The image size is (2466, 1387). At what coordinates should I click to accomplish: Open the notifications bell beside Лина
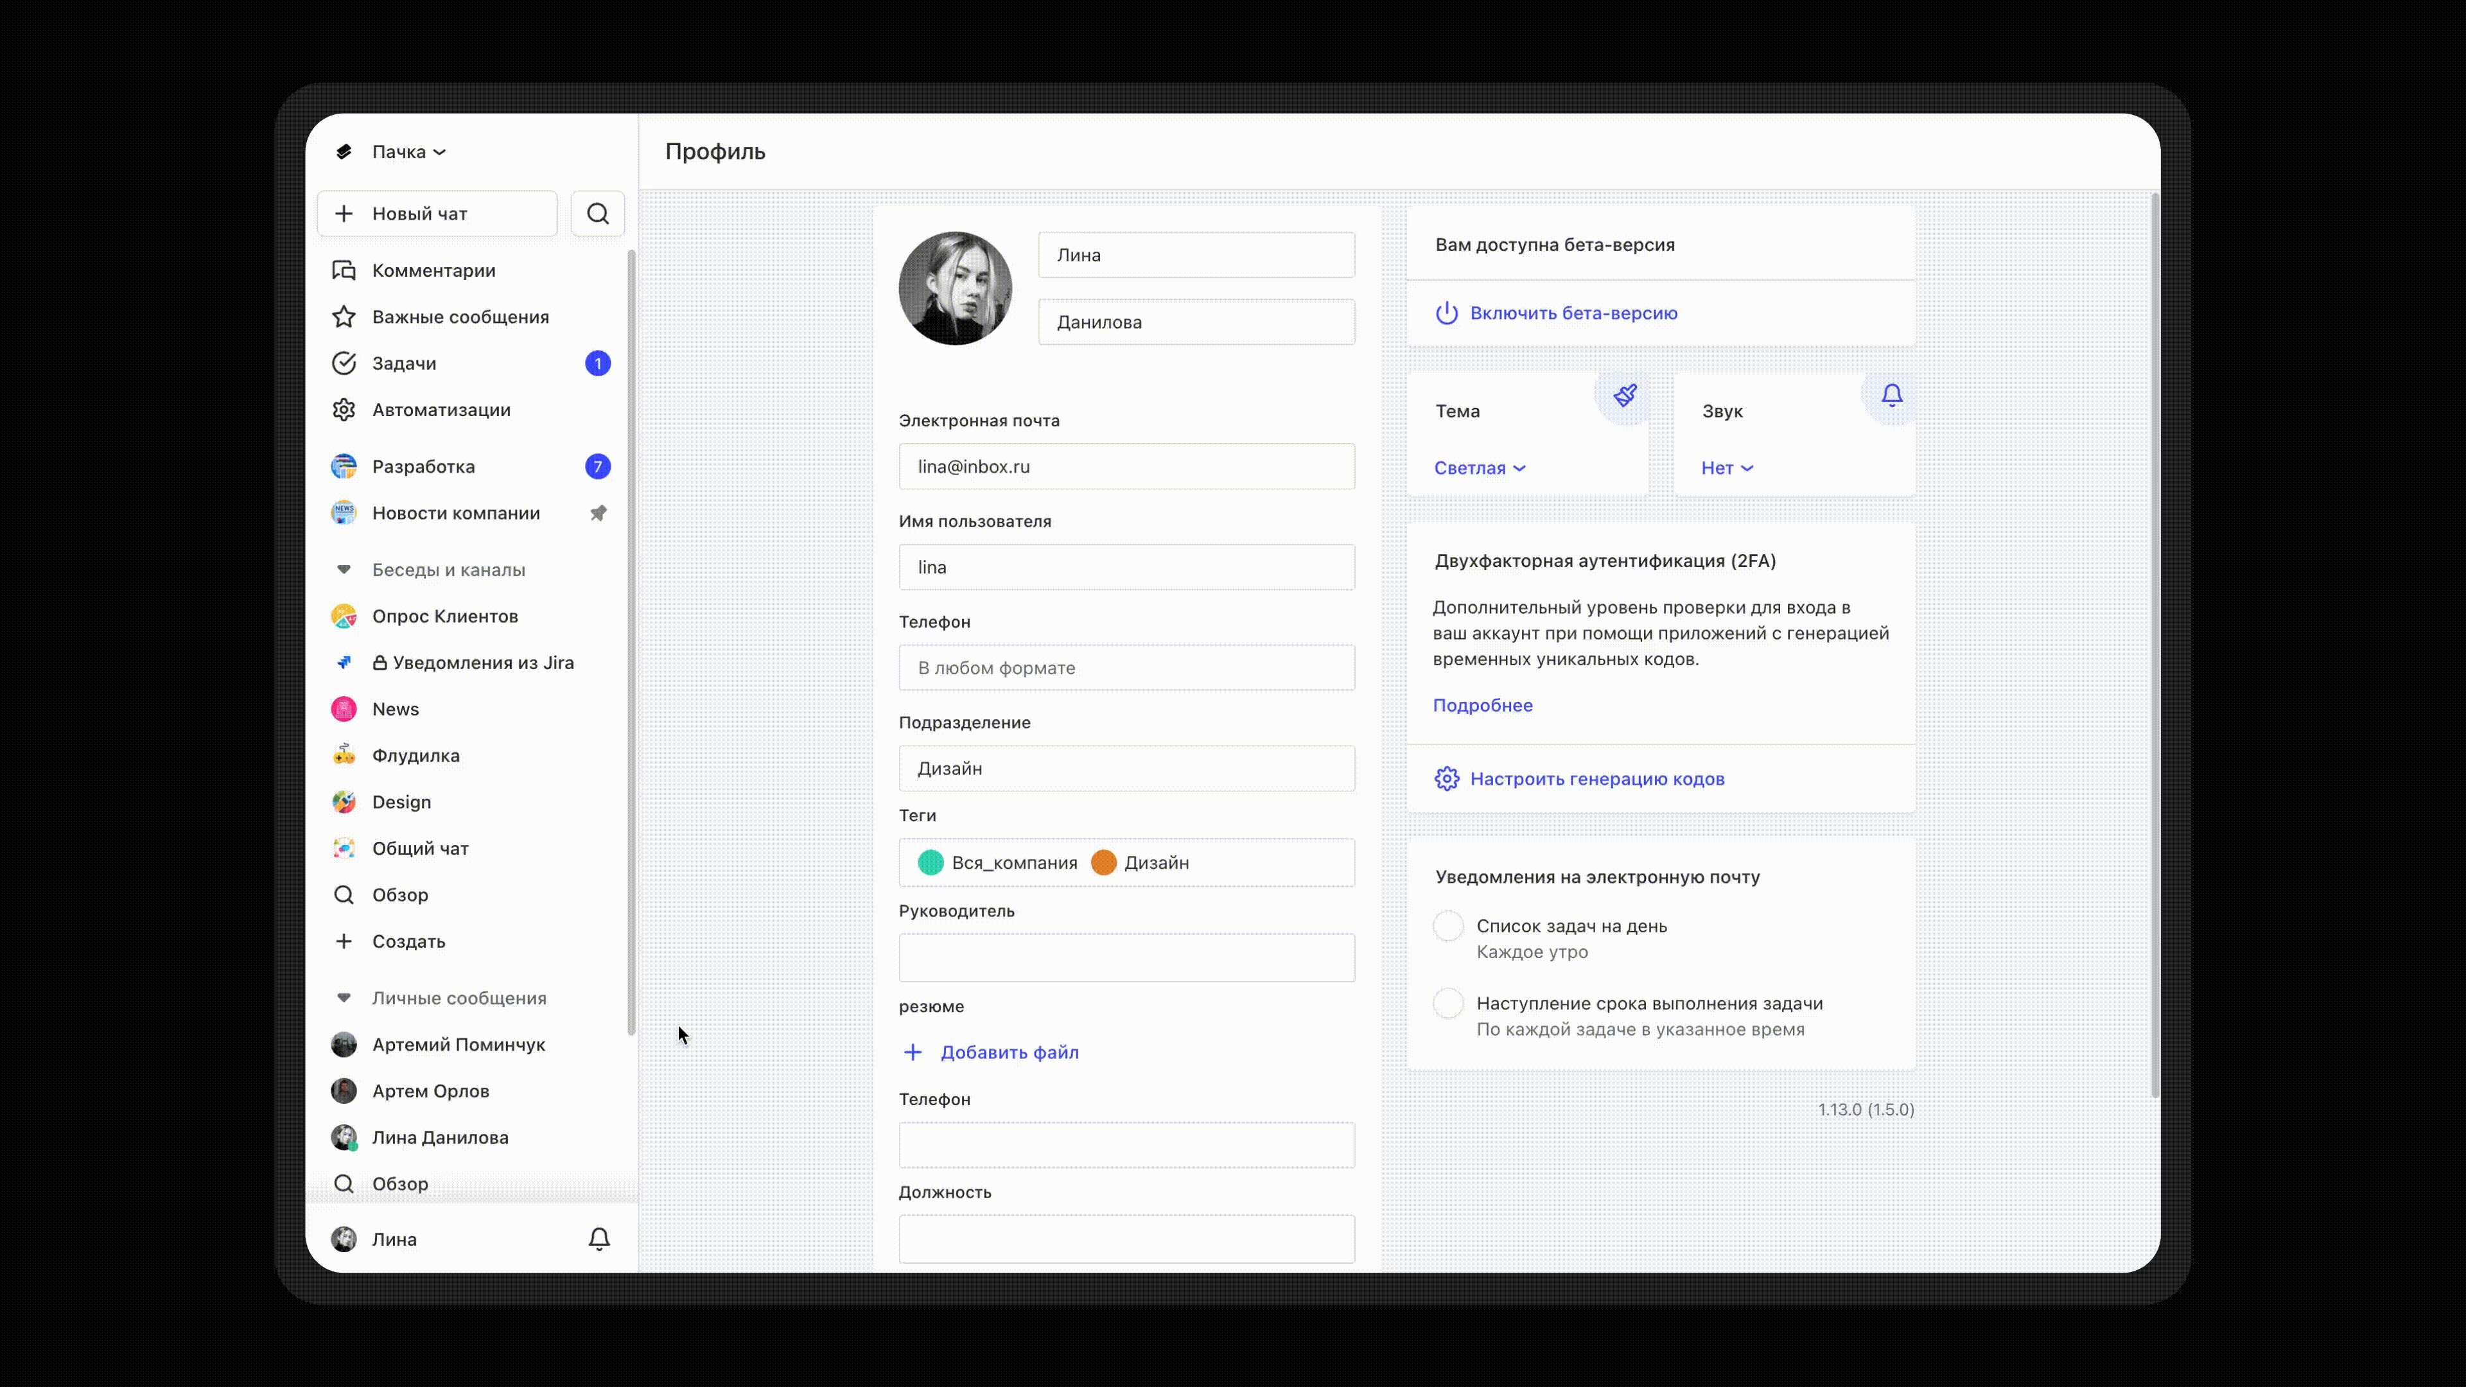click(x=599, y=1239)
